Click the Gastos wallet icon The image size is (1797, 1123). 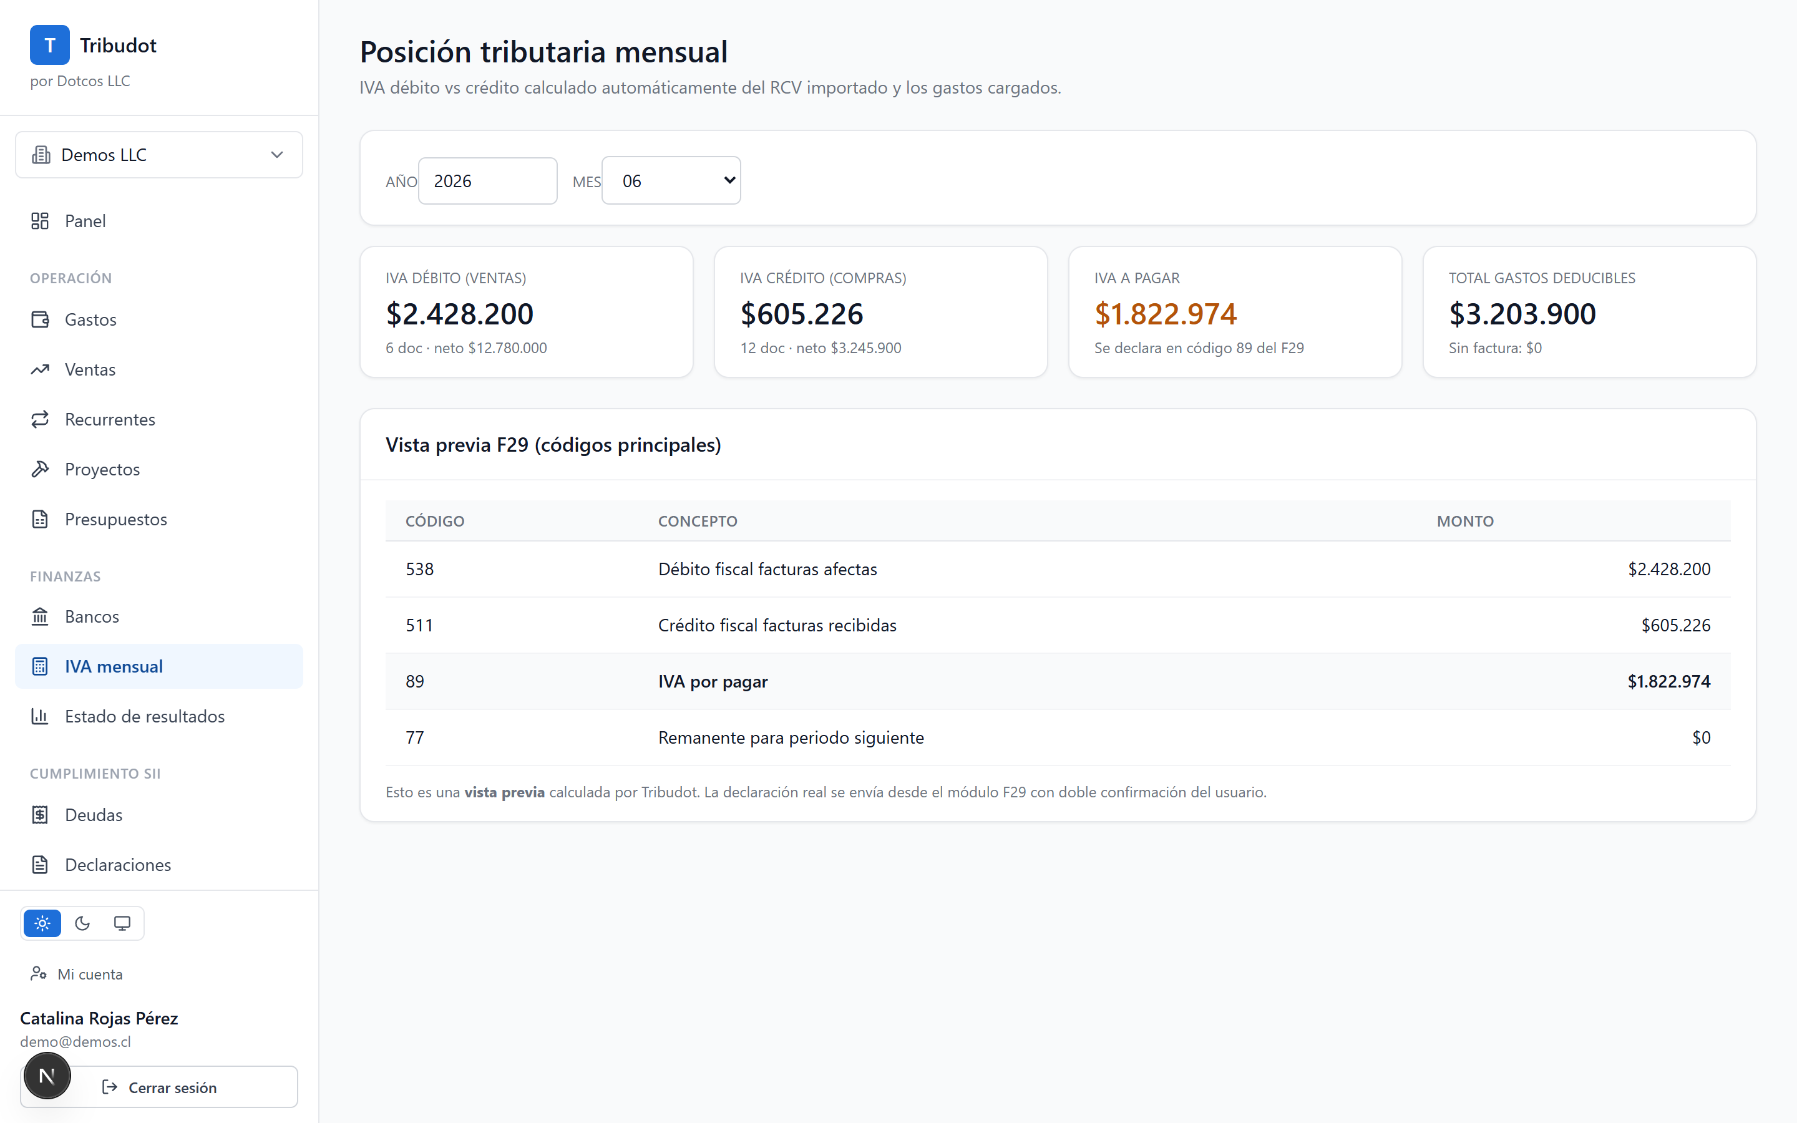click(x=40, y=319)
